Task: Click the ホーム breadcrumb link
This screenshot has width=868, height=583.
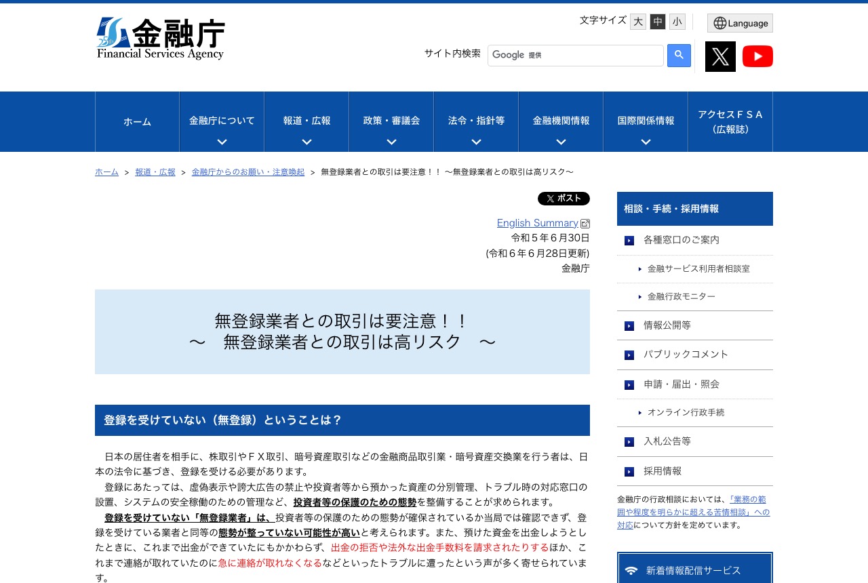Action: coord(106,172)
